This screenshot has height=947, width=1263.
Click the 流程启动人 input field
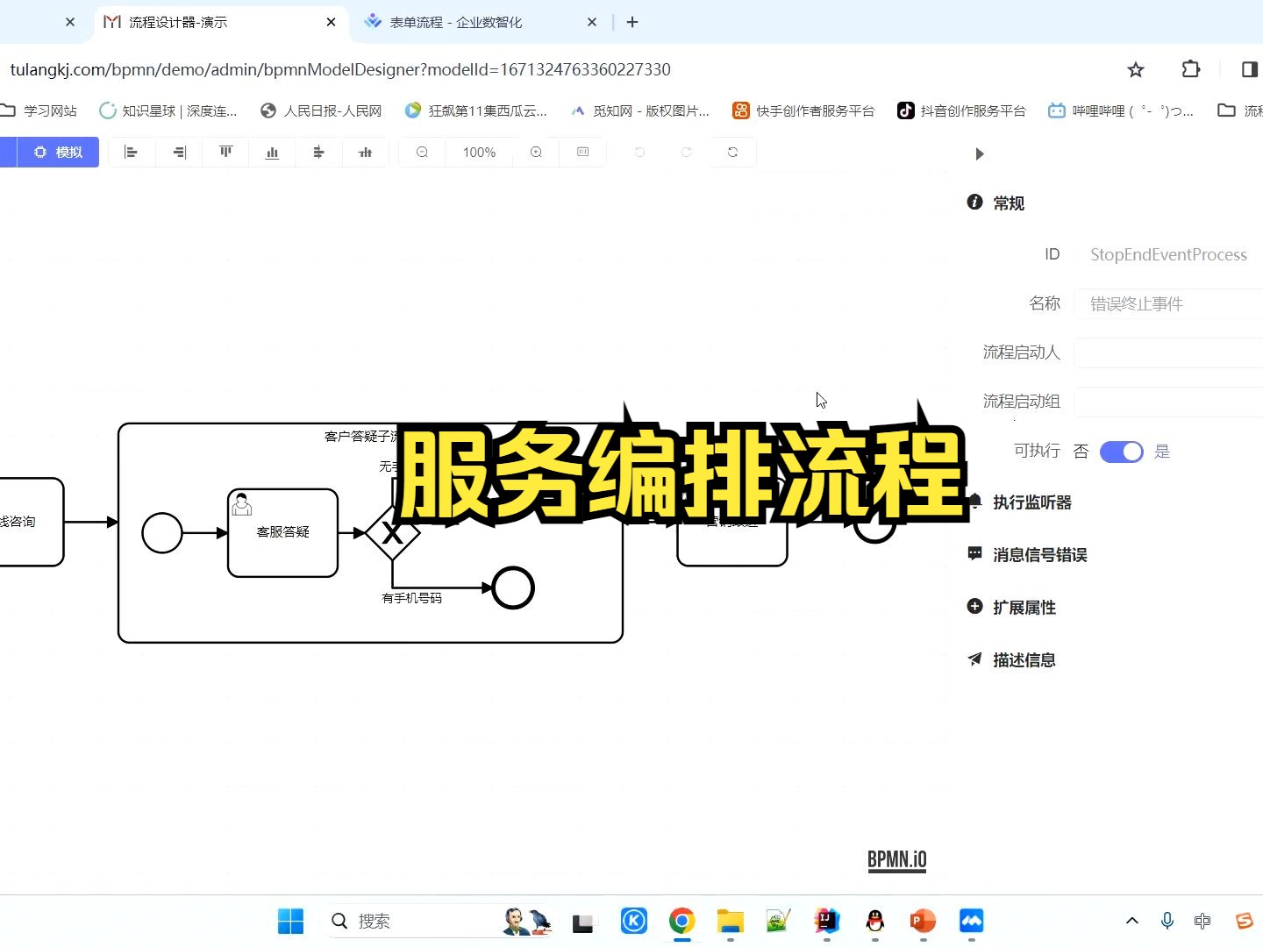coord(1168,352)
